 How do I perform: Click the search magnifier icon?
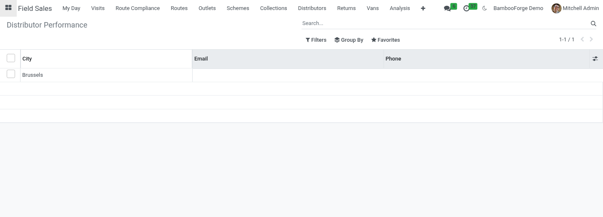click(593, 23)
